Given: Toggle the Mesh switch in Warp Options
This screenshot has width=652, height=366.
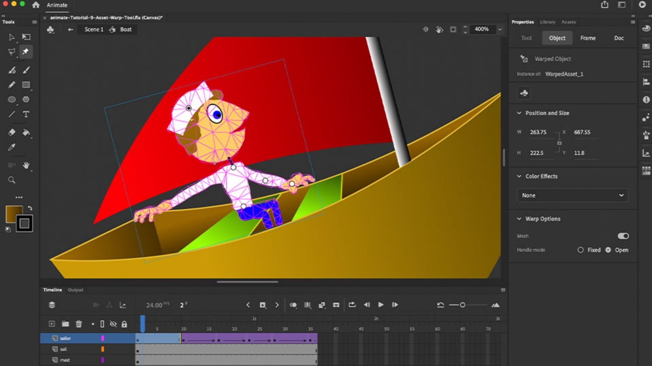Looking at the screenshot, I should [x=623, y=236].
